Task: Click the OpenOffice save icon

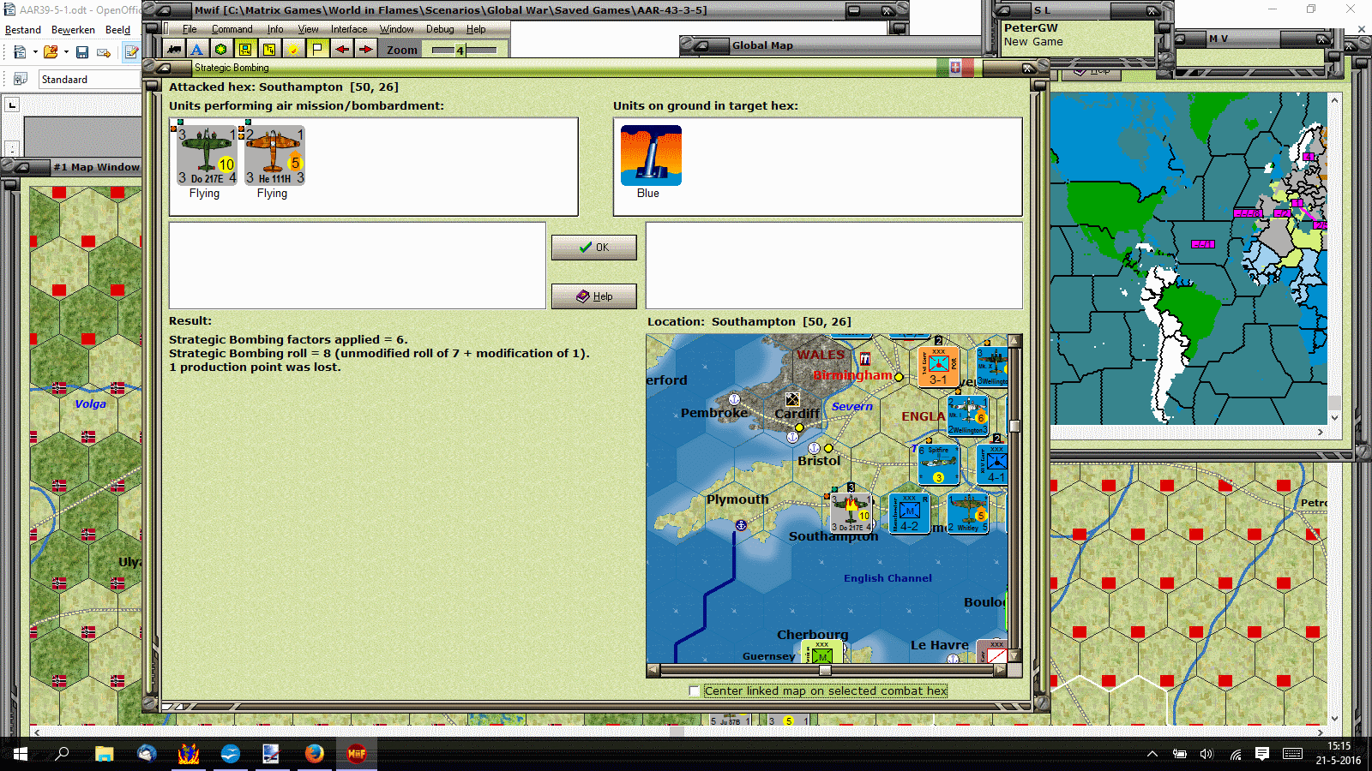Action: point(82,52)
